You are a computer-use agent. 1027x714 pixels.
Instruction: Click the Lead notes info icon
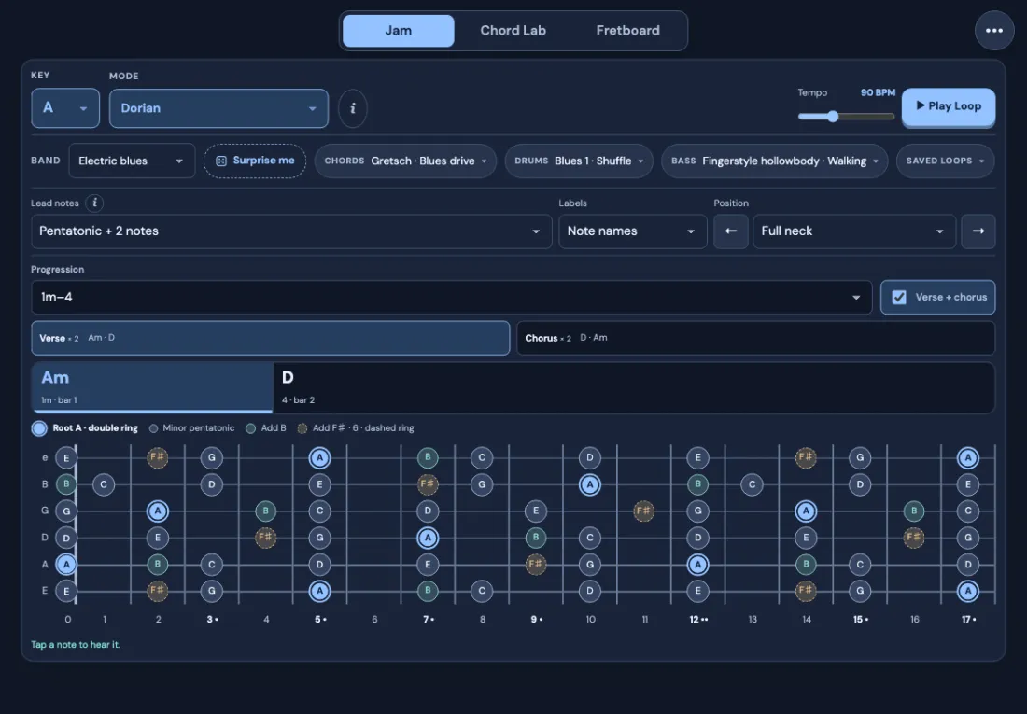coord(94,203)
